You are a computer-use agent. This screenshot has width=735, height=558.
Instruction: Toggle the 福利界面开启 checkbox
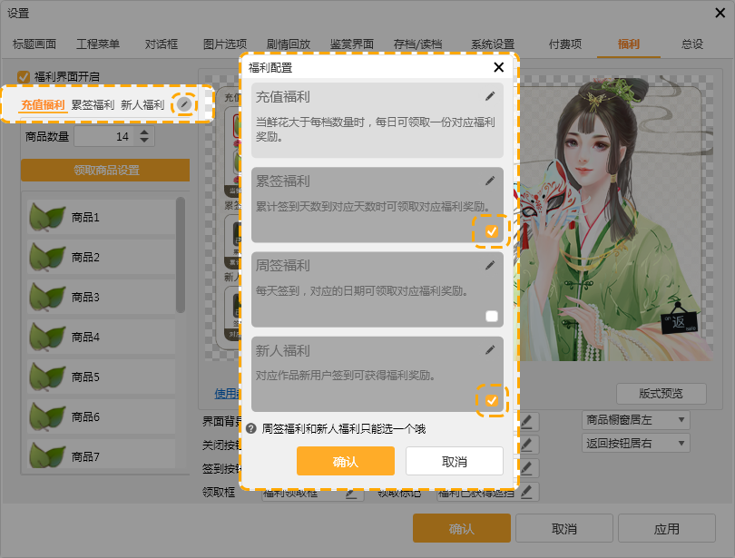(x=24, y=77)
